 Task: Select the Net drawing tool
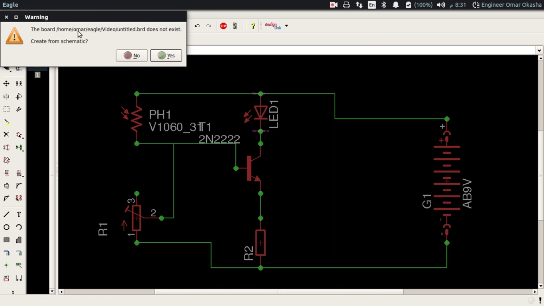click(19, 253)
